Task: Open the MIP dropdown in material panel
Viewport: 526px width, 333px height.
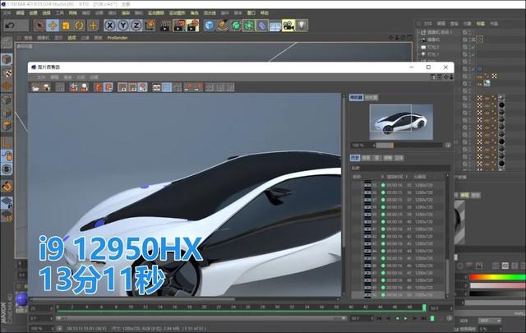Action: tap(491, 321)
